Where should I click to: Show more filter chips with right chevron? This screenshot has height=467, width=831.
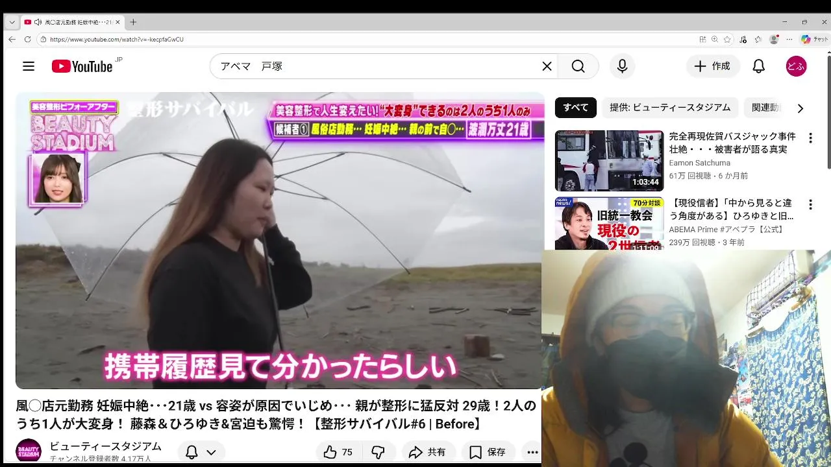800,108
